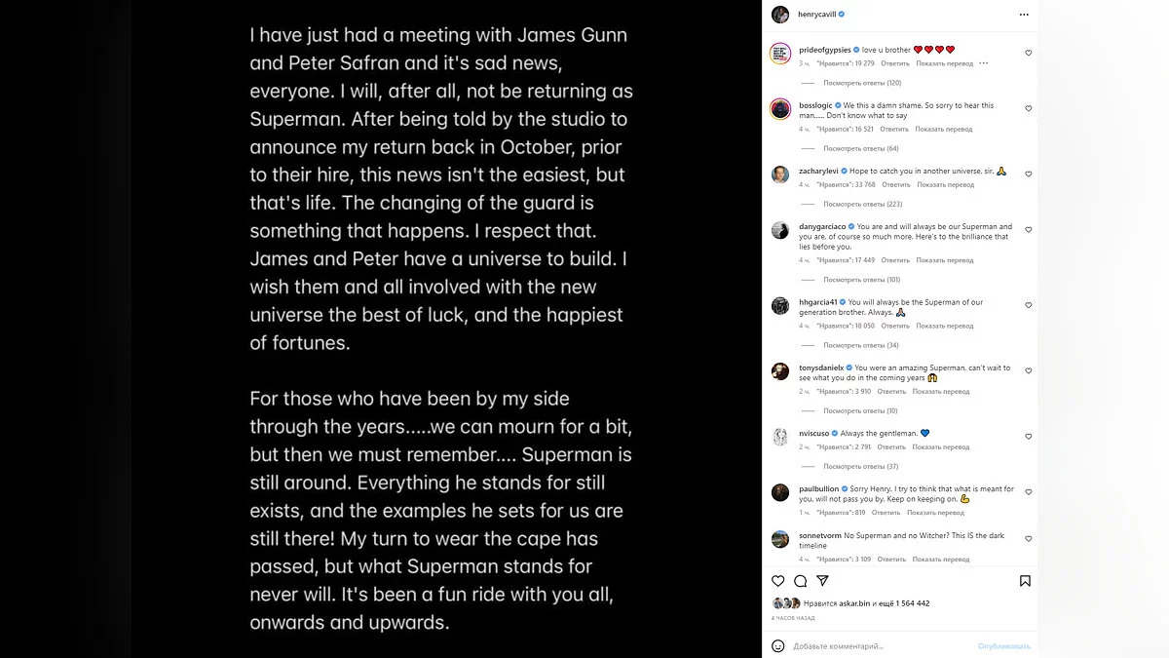1169x658 pixels.
Task: Show the 37 replies under the nviscuso comment
Action: pyautogui.click(x=860, y=466)
